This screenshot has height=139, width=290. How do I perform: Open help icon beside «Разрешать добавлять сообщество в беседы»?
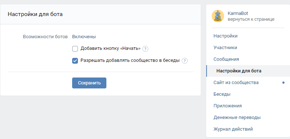tap(185, 61)
